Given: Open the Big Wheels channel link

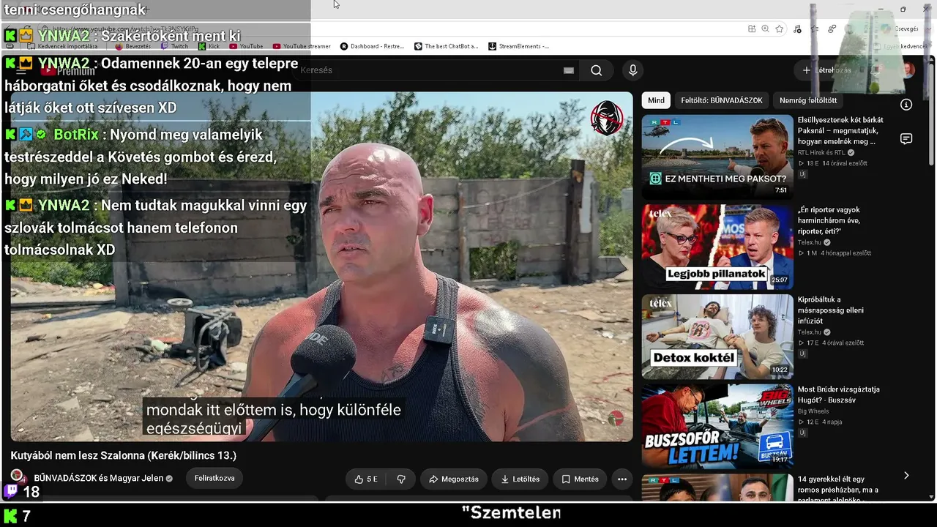Looking at the screenshot, I should (813, 411).
